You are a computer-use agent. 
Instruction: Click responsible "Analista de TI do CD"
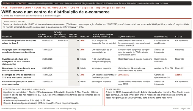click(164, 68)
